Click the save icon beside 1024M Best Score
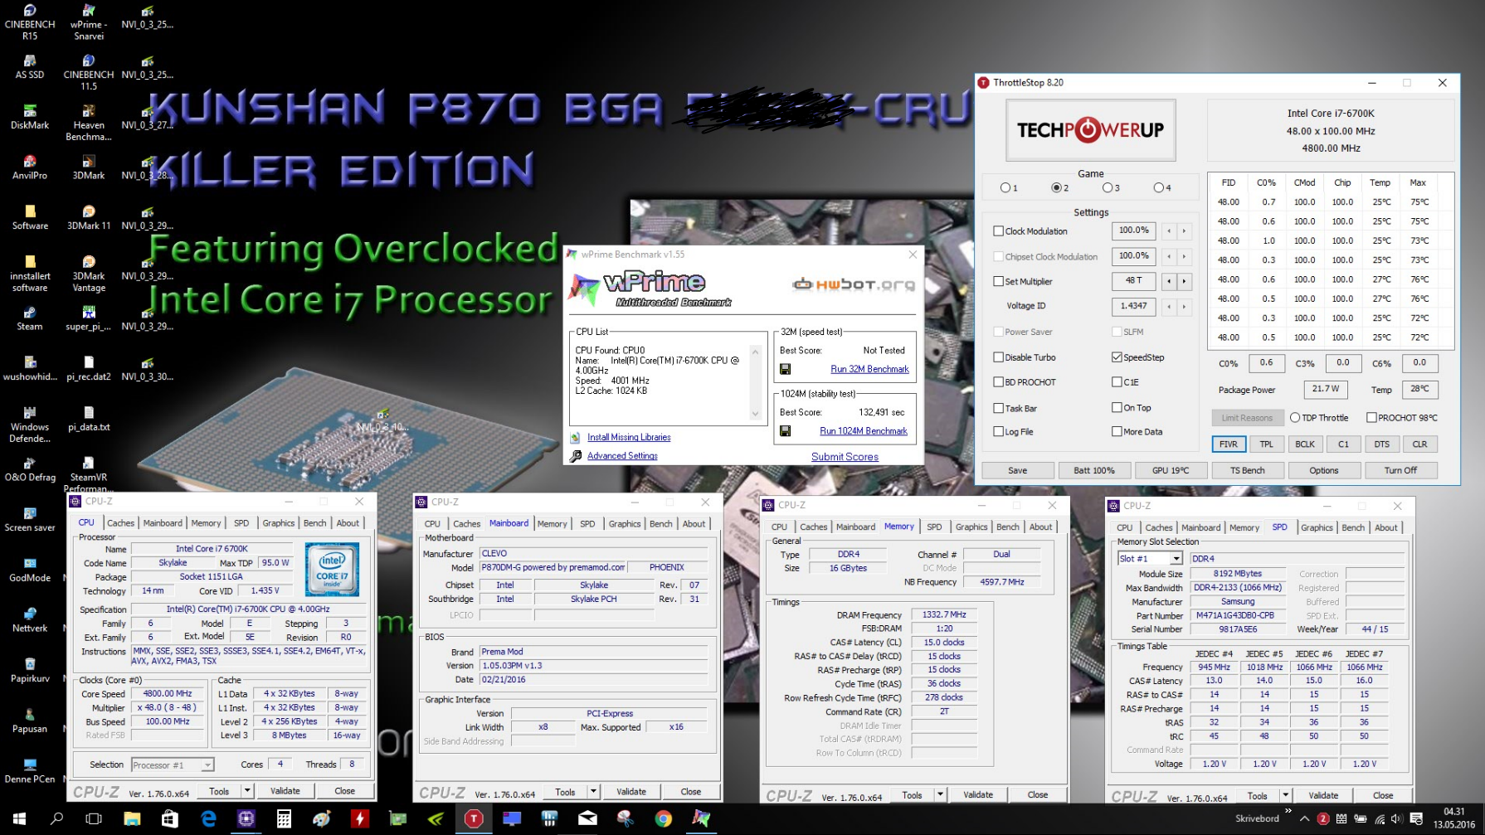The width and height of the screenshot is (1485, 835). coord(785,431)
